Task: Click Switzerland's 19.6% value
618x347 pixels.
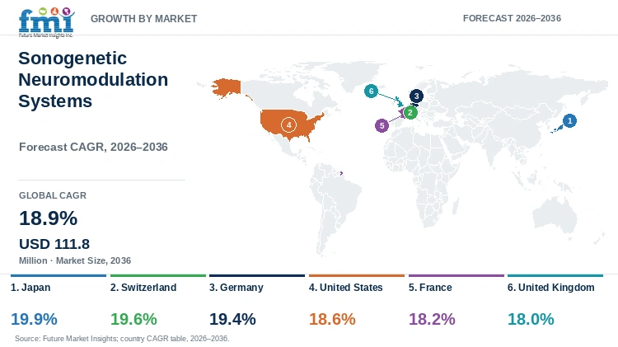Action: [133, 319]
